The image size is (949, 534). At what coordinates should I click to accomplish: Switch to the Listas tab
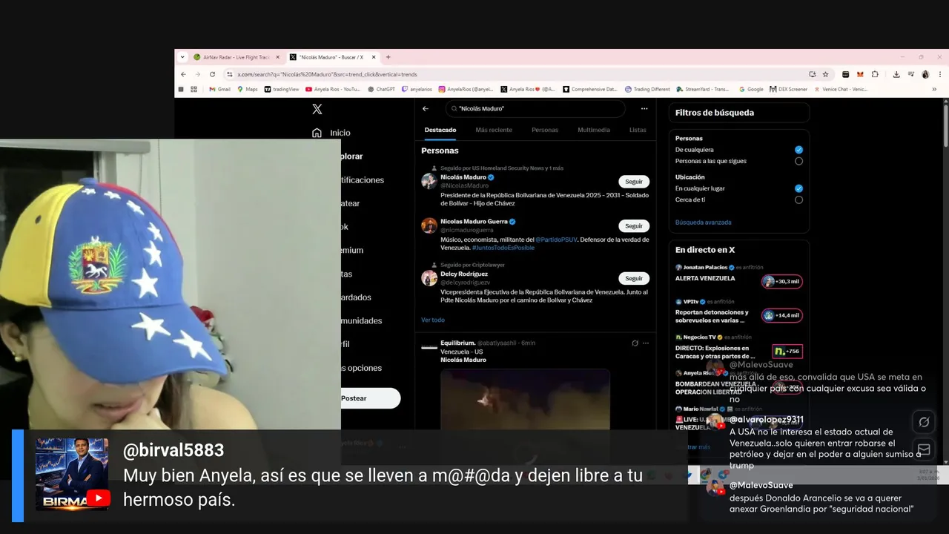click(638, 130)
